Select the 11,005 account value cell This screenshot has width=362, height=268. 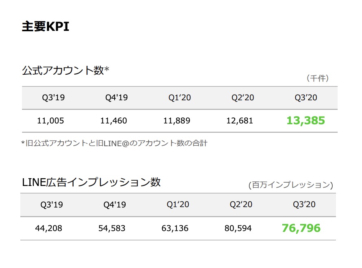click(50, 121)
